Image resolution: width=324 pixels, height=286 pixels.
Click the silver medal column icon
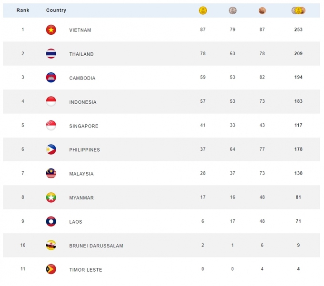coord(233,10)
